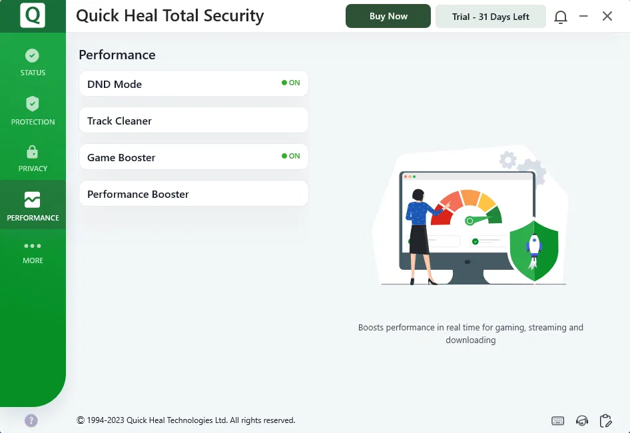Open the notifications bell
This screenshot has width=630, height=433.
(x=561, y=17)
